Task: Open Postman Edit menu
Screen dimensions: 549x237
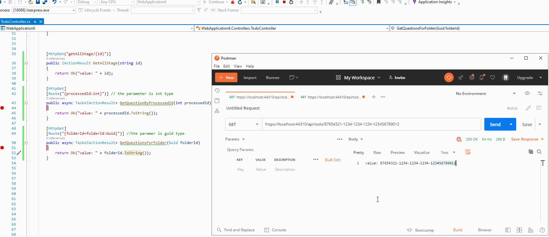Action: pos(227,66)
